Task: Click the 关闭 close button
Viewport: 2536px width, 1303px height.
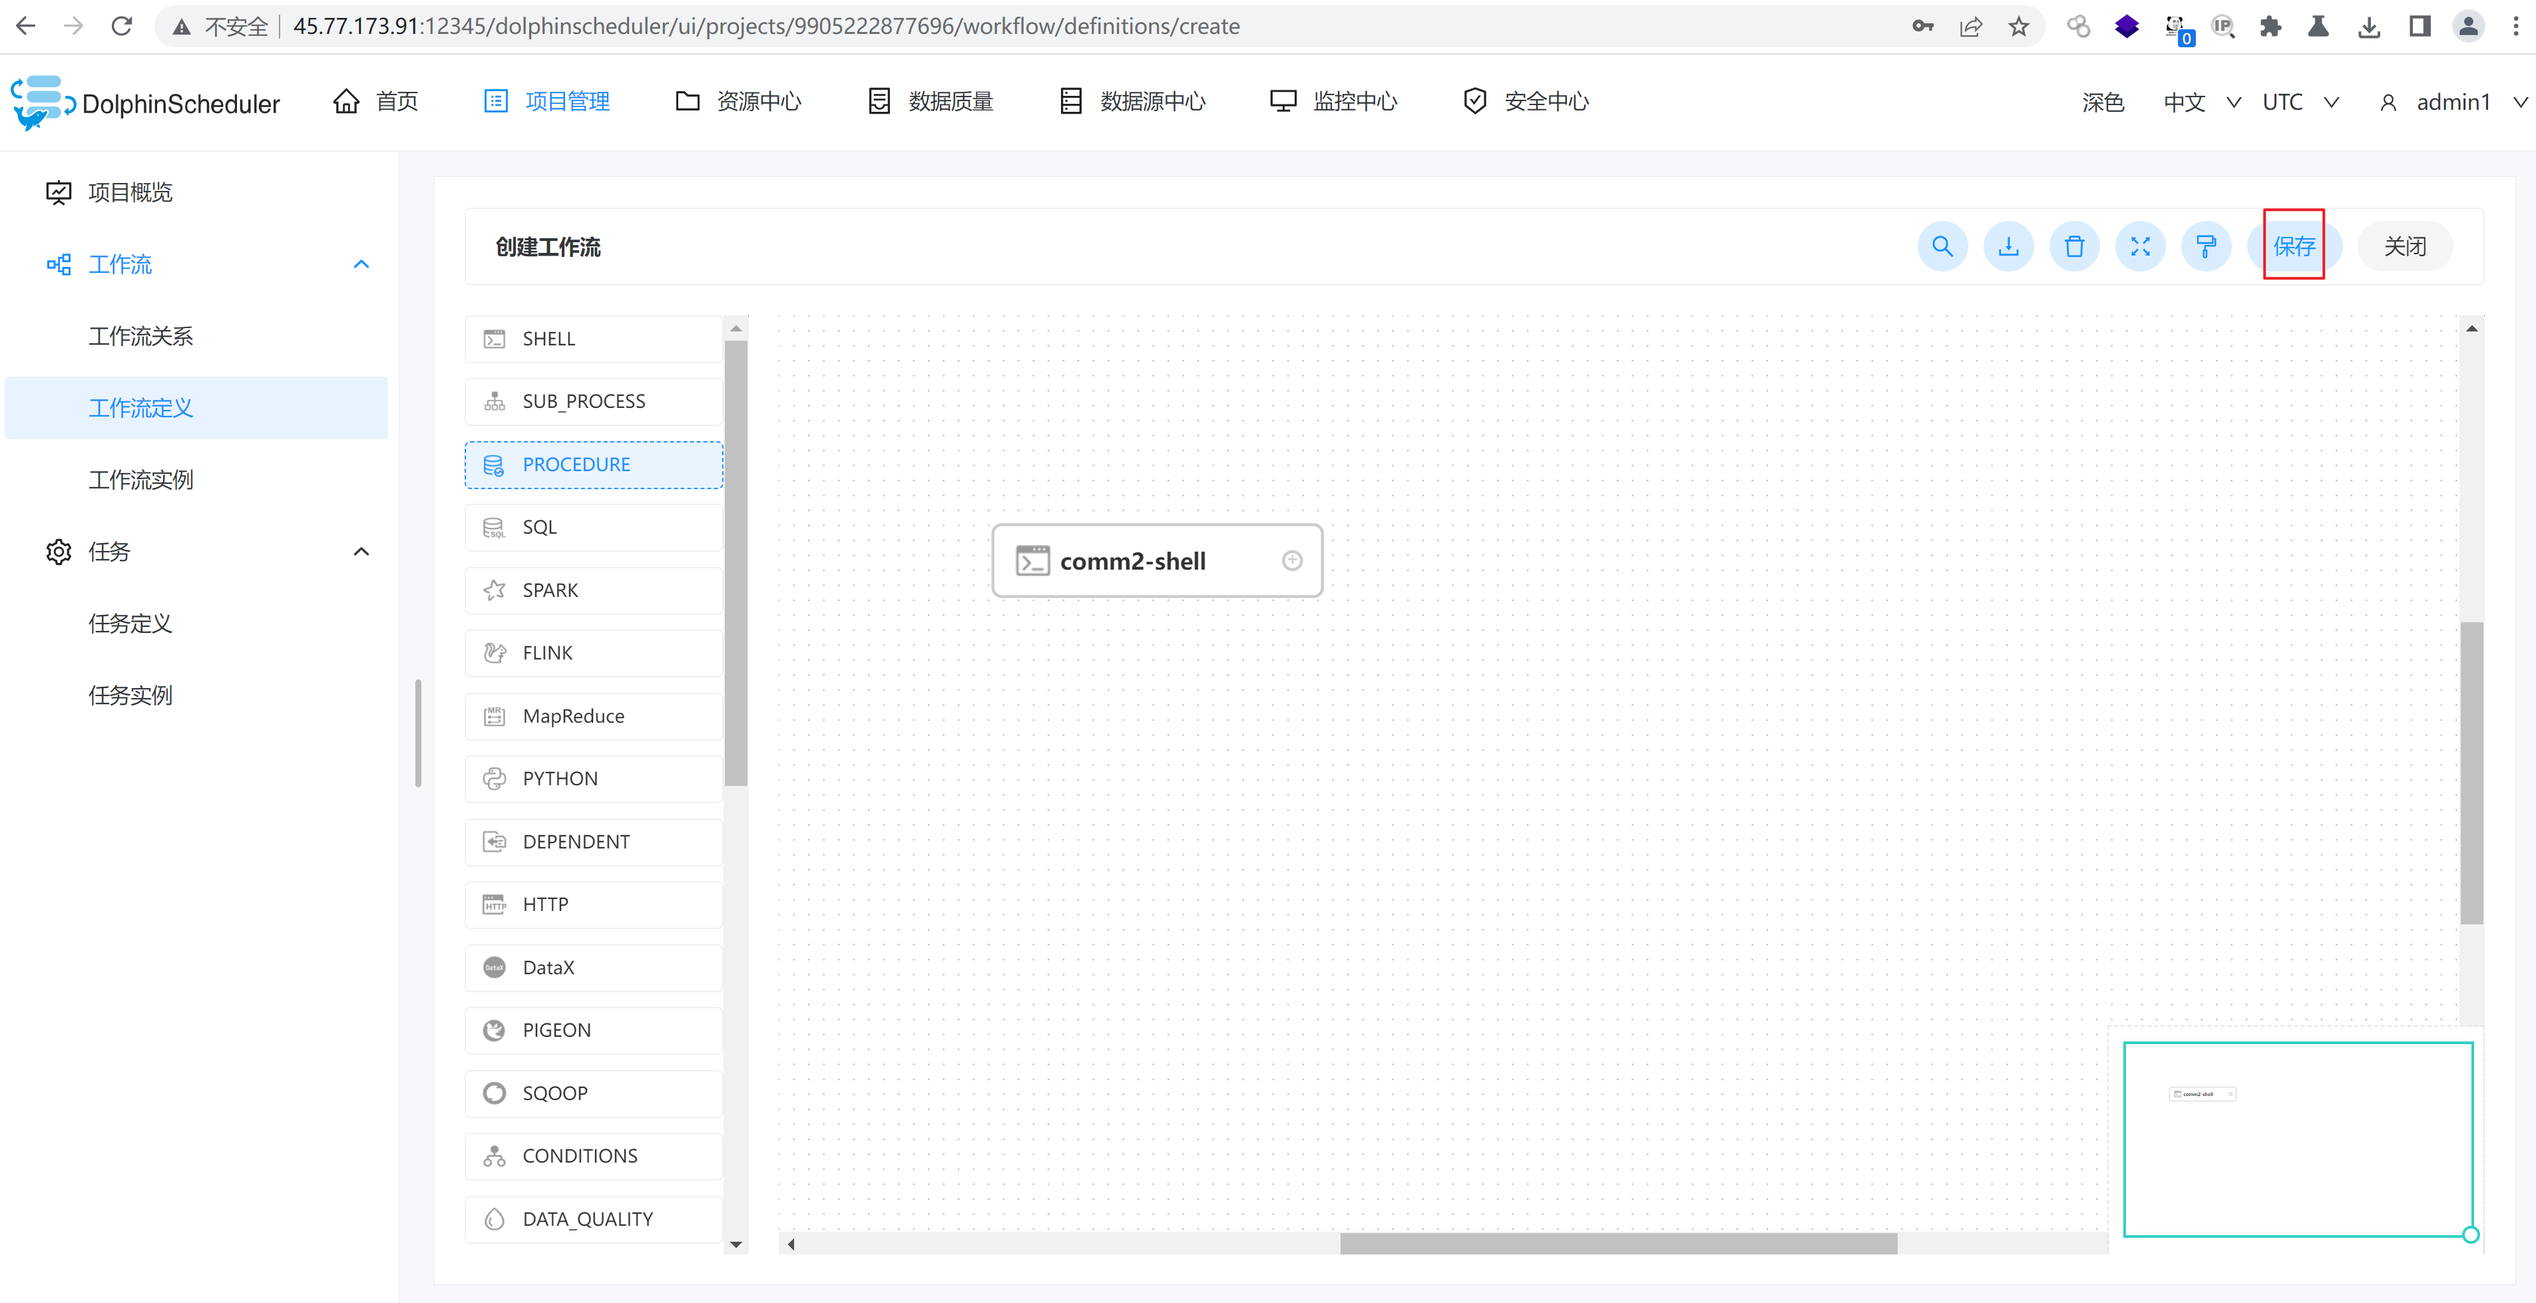Action: [x=2403, y=246]
